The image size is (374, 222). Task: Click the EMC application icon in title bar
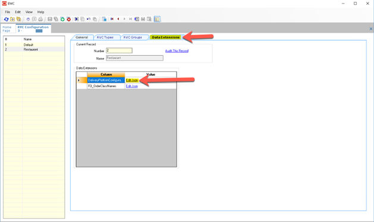(4, 4)
